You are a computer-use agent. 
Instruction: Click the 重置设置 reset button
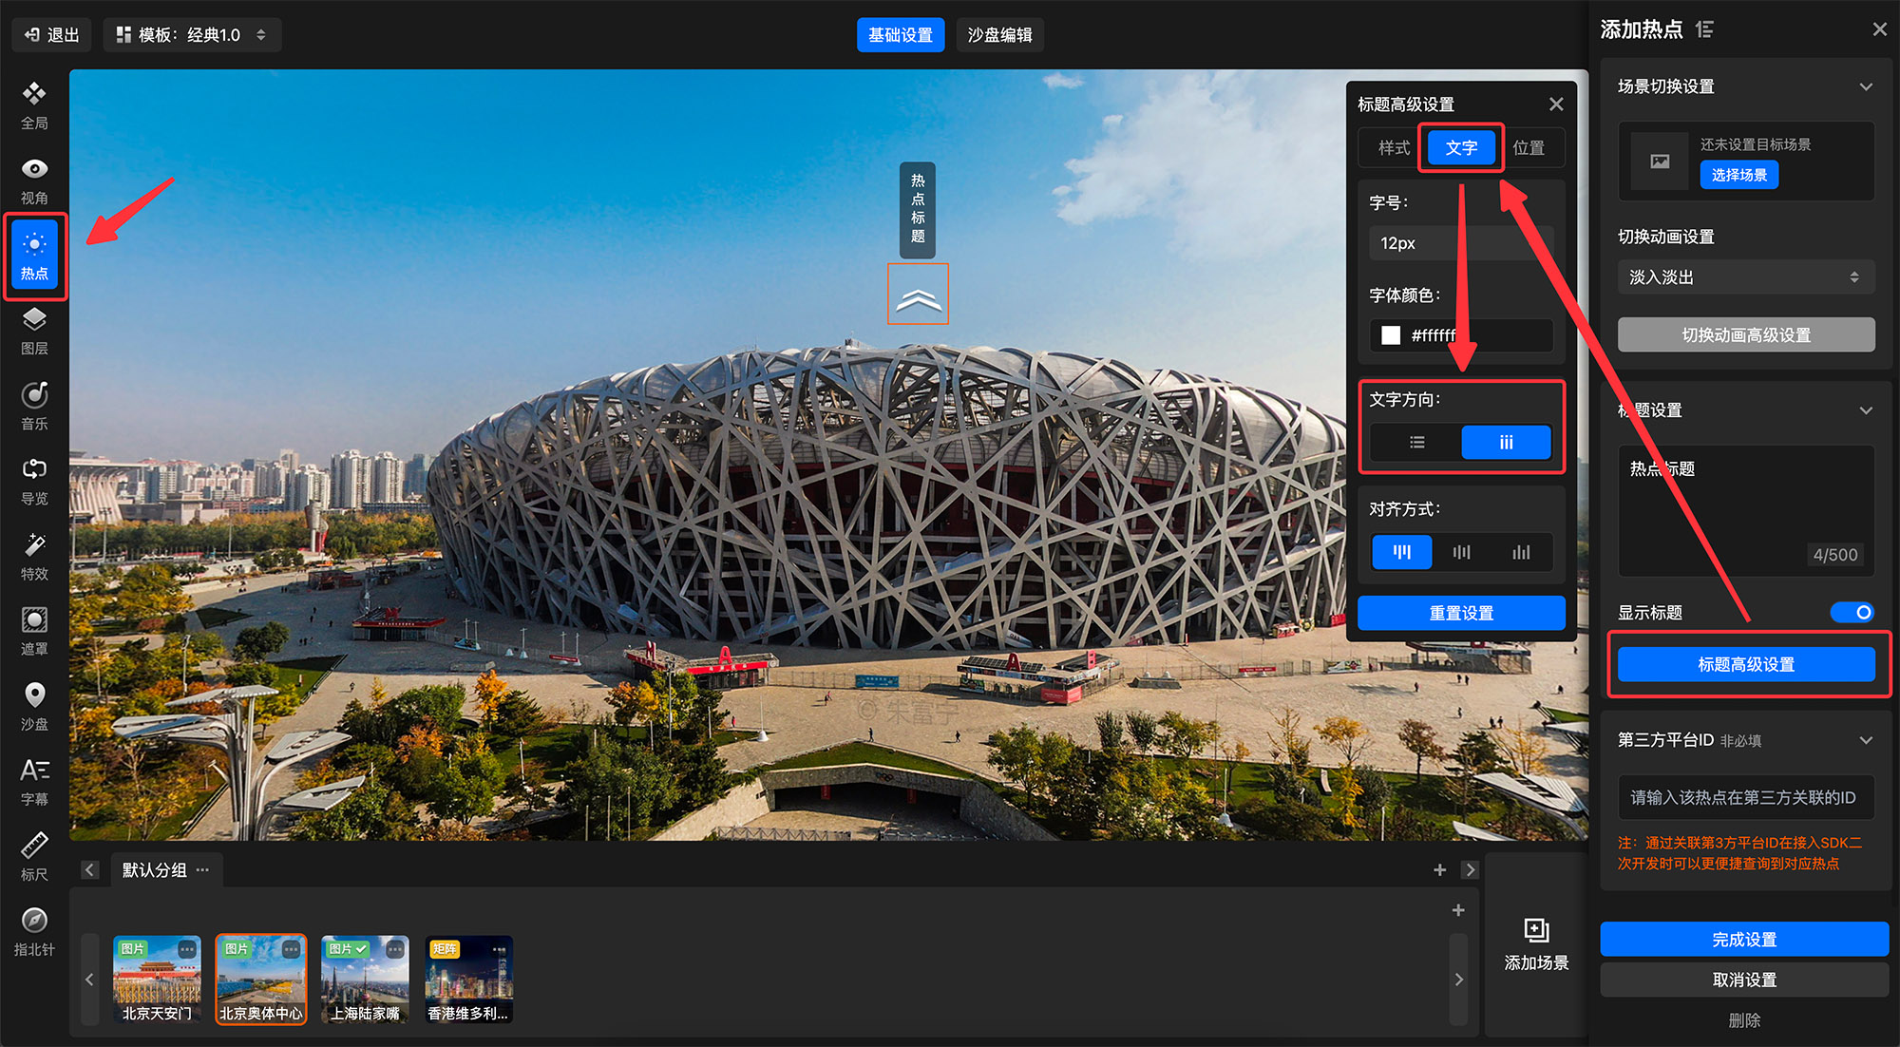pos(1460,613)
